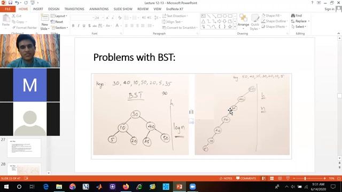This screenshot has width=342, height=192.
Task: Insert a Text Box shape
Action: [x=203, y=16]
